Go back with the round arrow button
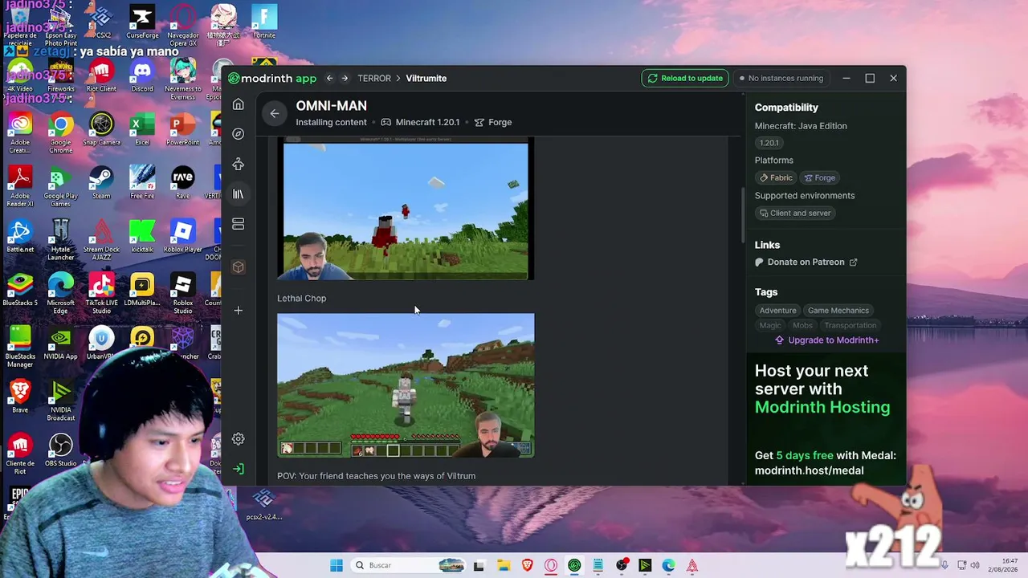The width and height of the screenshot is (1028, 578). click(x=275, y=113)
